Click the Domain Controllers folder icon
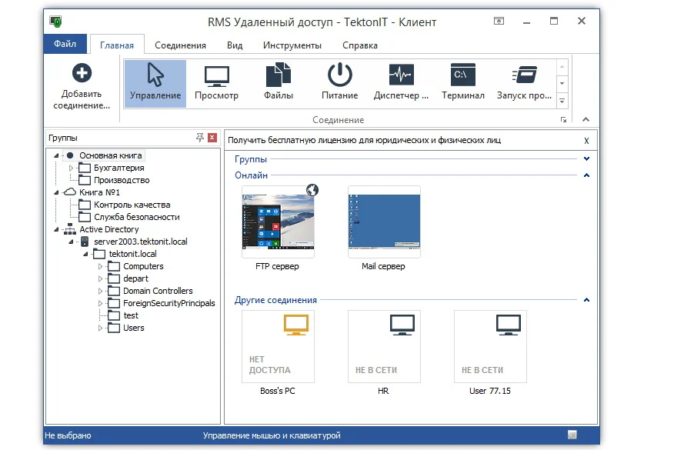The height and width of the screenshot is (450, 674). [114, 291]
